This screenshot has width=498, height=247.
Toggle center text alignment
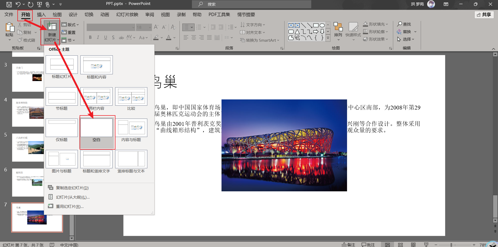194,38
